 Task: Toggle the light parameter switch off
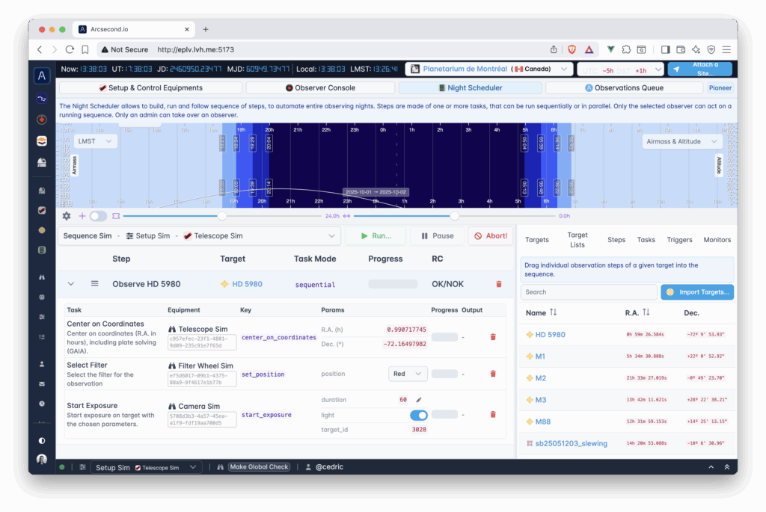[418, 415]
